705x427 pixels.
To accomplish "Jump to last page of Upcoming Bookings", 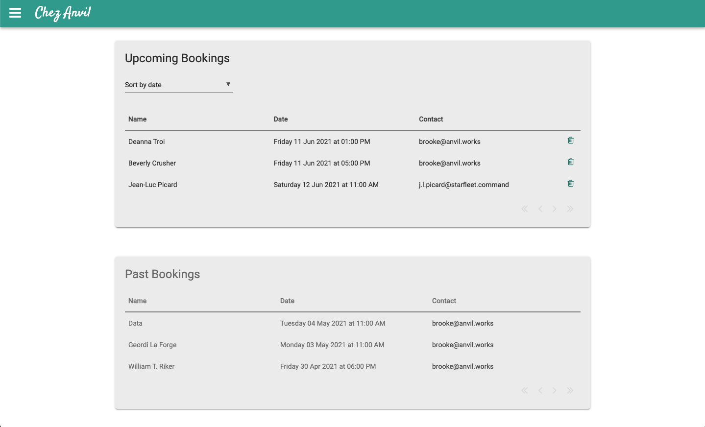I will (x=570, y=209).
